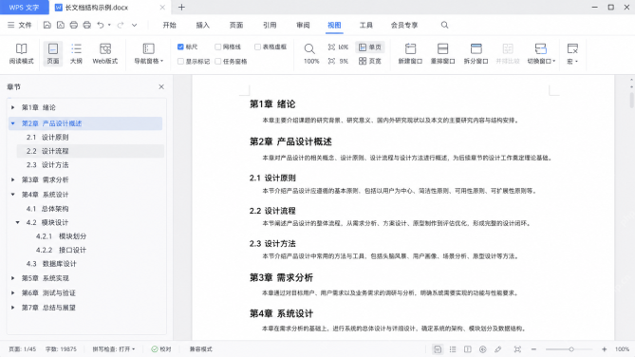Image resolution: width=635 pixels, height=357 pixels.
Task: Click the undo arrow
Action: [x=101, y=25]
